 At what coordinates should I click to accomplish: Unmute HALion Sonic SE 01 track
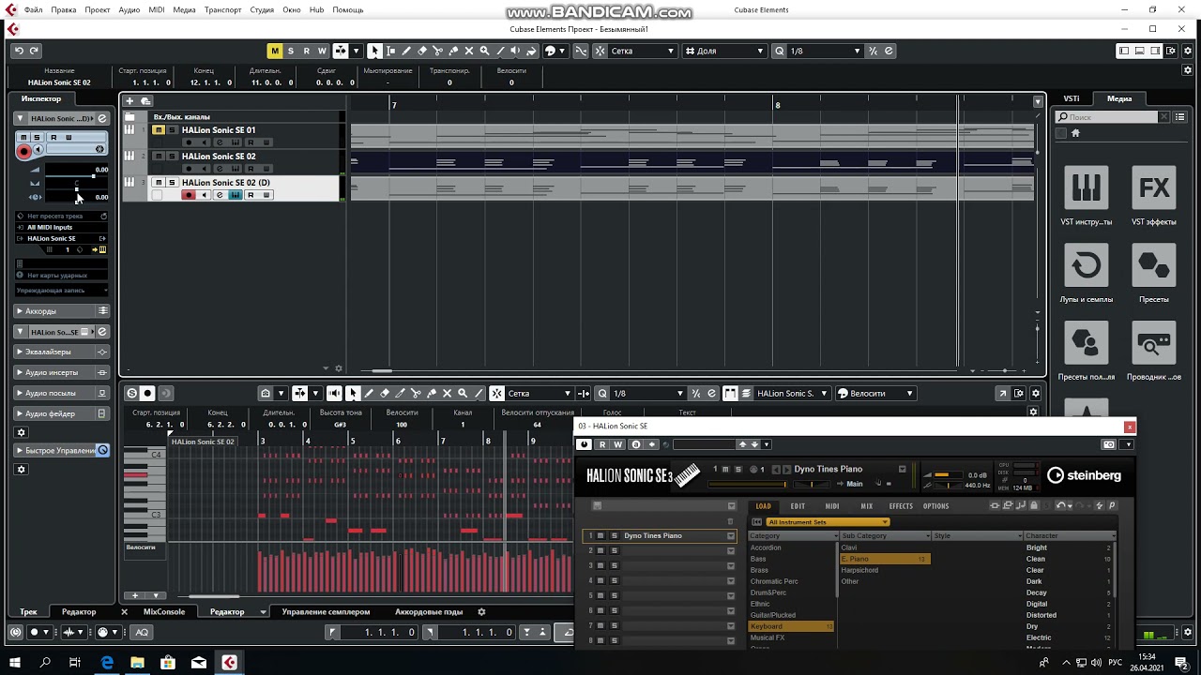pos(159,130)
